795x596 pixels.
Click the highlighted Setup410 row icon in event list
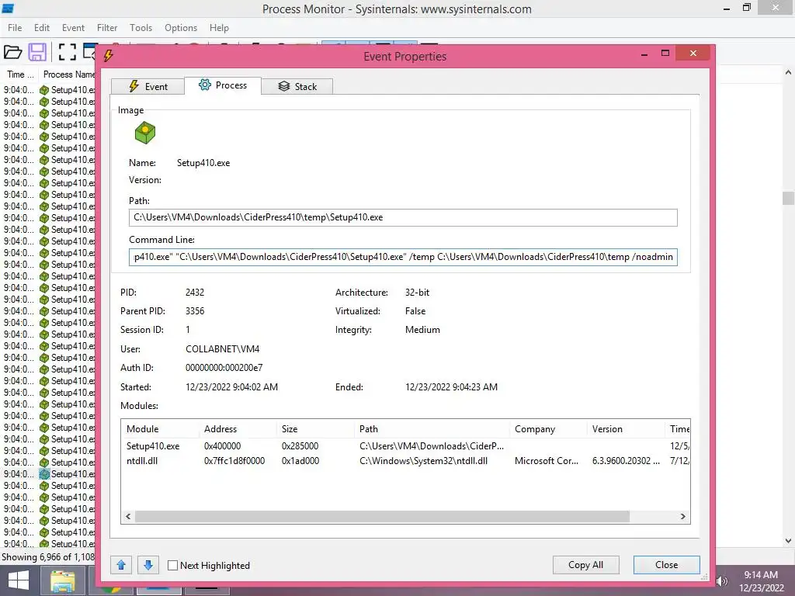pos(44,474)
